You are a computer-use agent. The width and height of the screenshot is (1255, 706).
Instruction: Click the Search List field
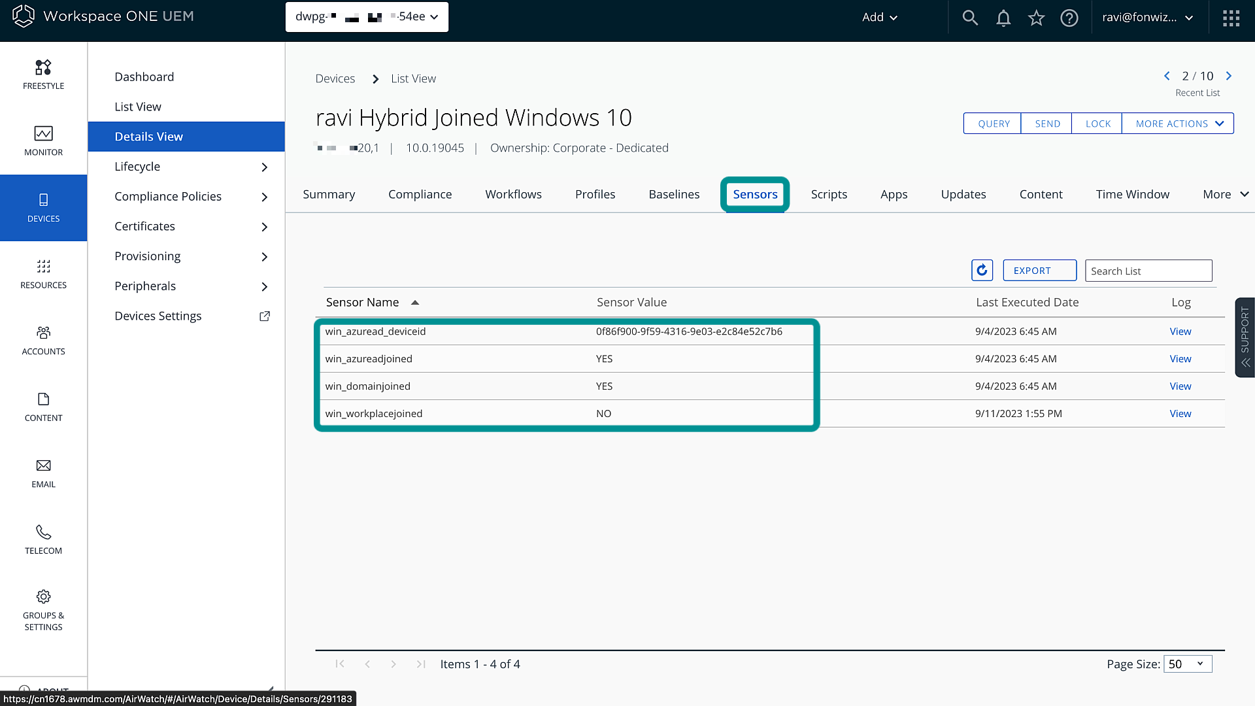(x=1148, y=271)
